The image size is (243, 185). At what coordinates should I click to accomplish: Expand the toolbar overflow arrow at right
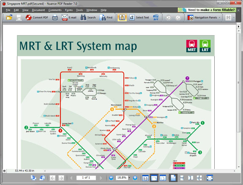tap(234, 17)
